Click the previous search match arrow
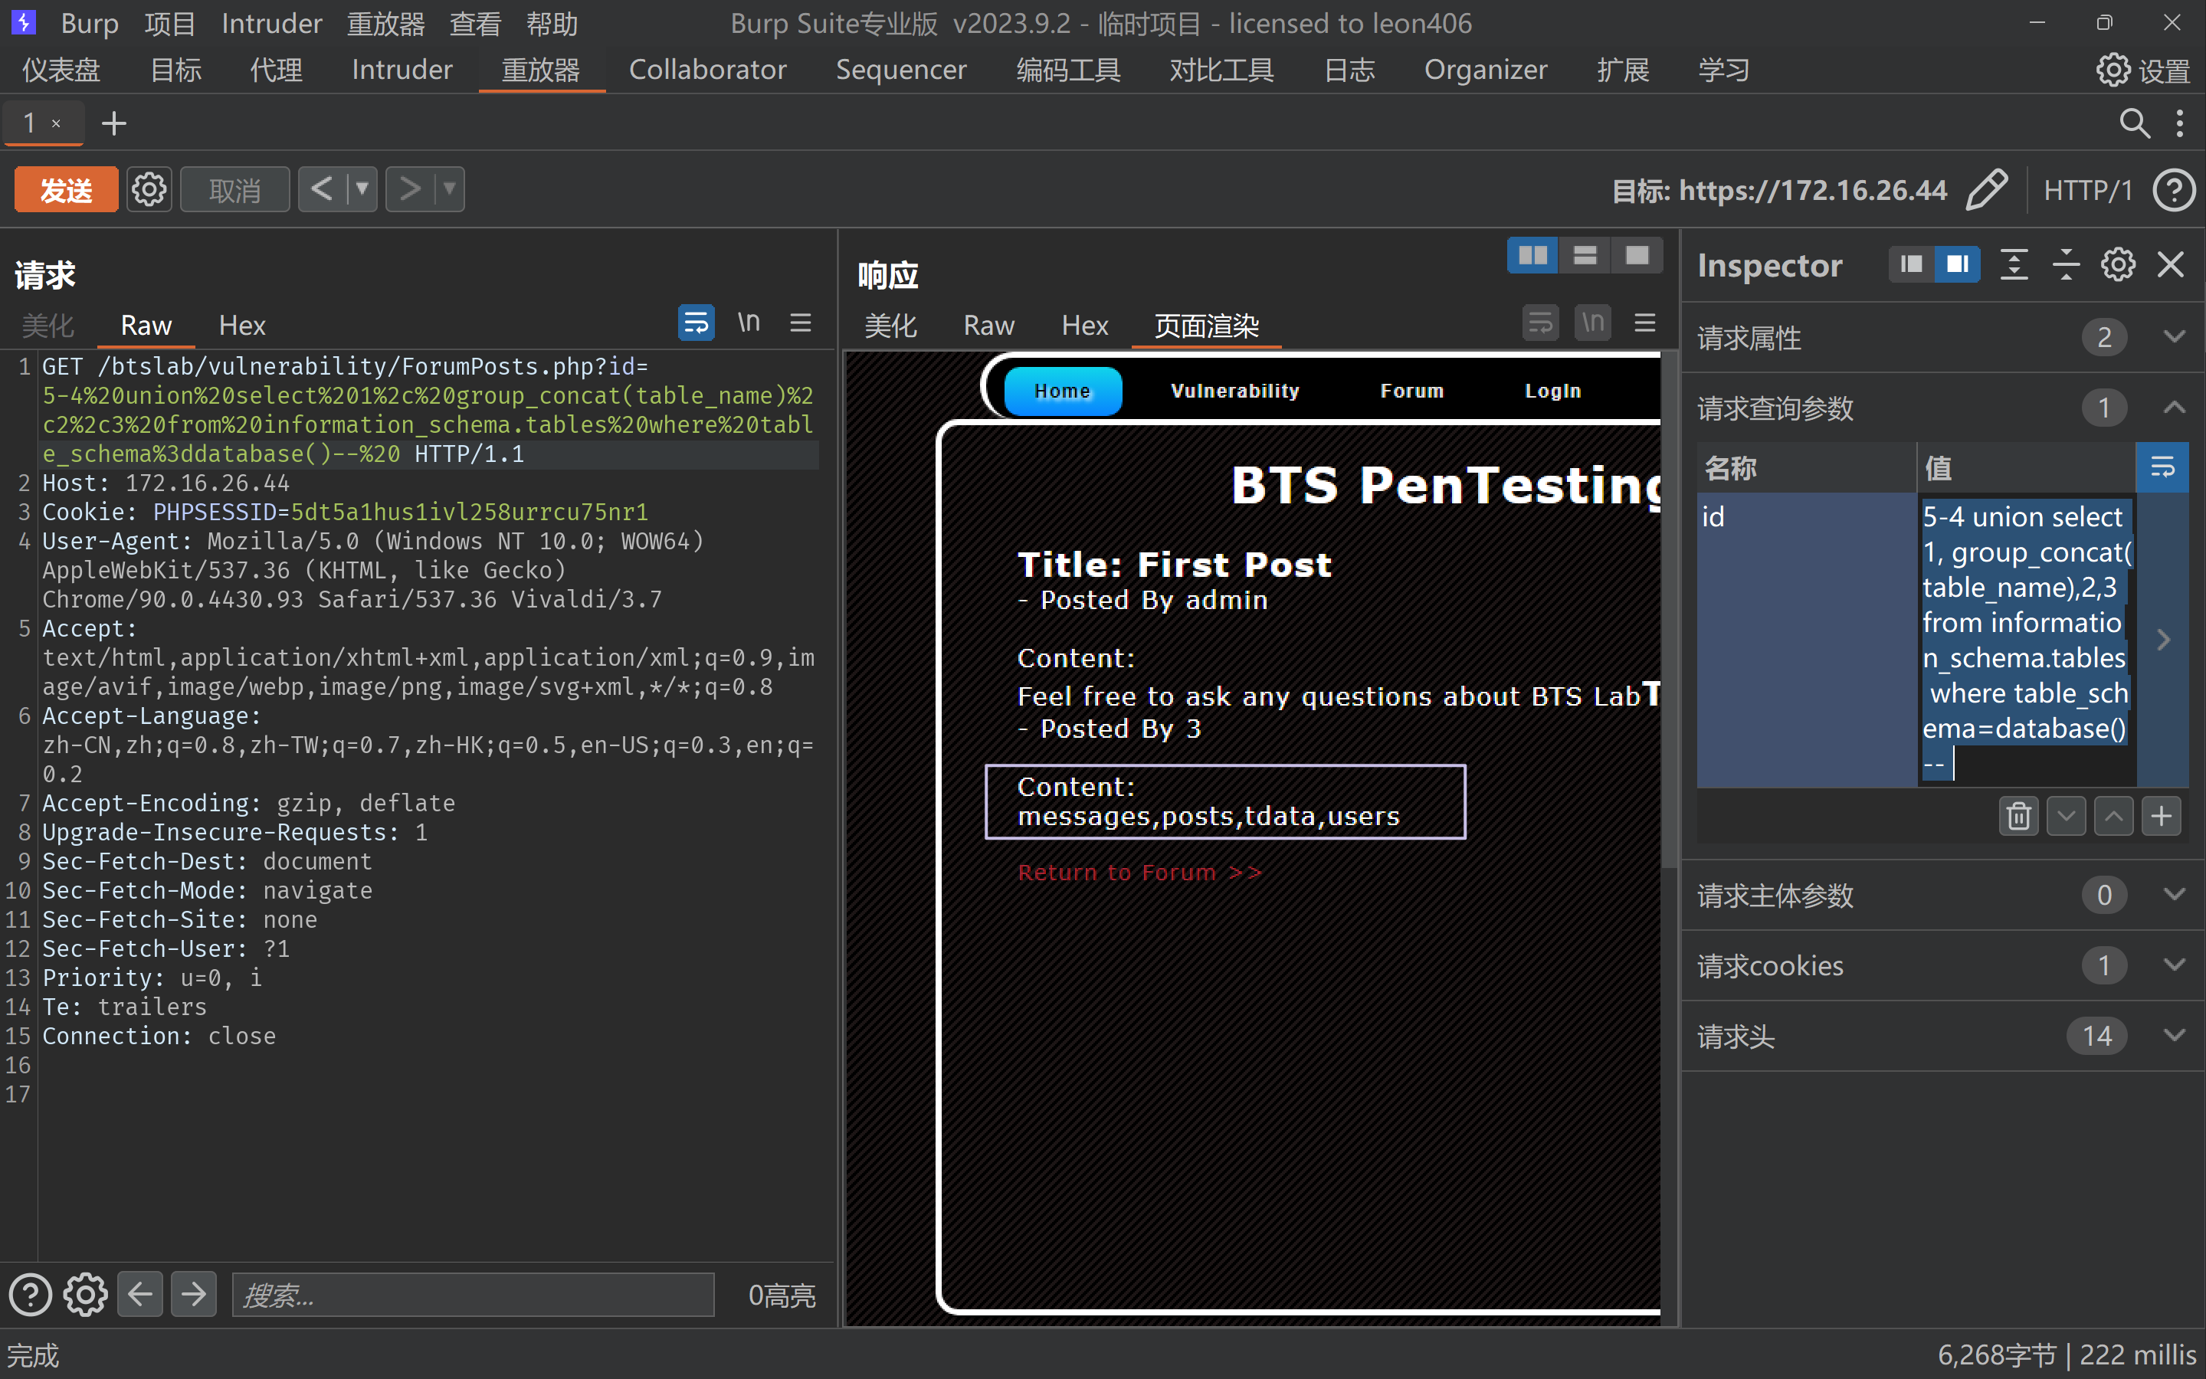 pos(140,1294)
